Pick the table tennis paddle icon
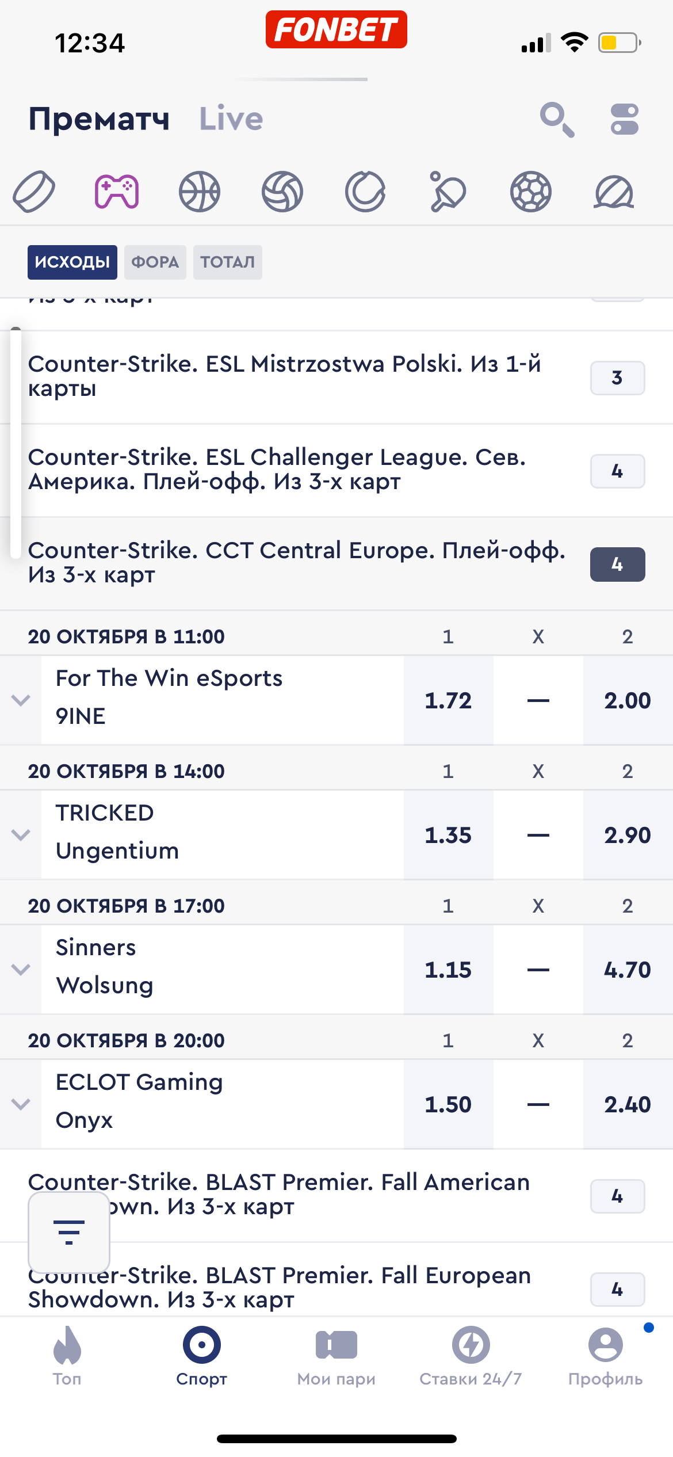 pyautogui.click(x=448, y=192)
